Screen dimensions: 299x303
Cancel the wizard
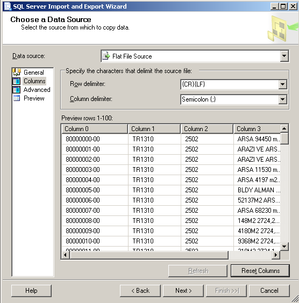(x=269, y=291)
